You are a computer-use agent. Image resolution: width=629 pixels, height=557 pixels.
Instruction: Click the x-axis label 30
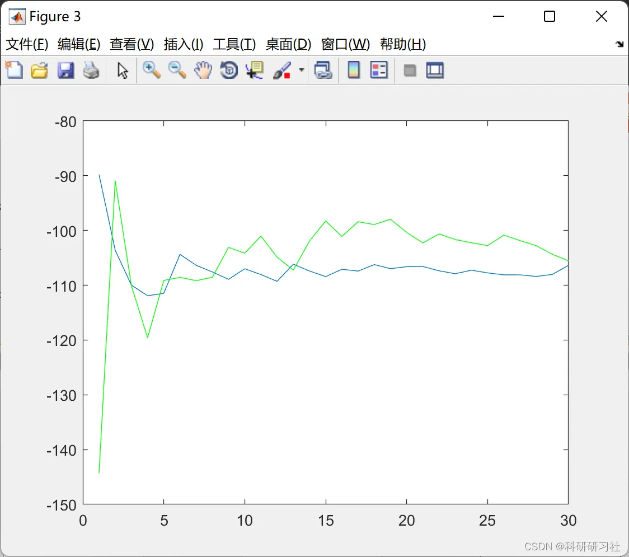[569, 521]
